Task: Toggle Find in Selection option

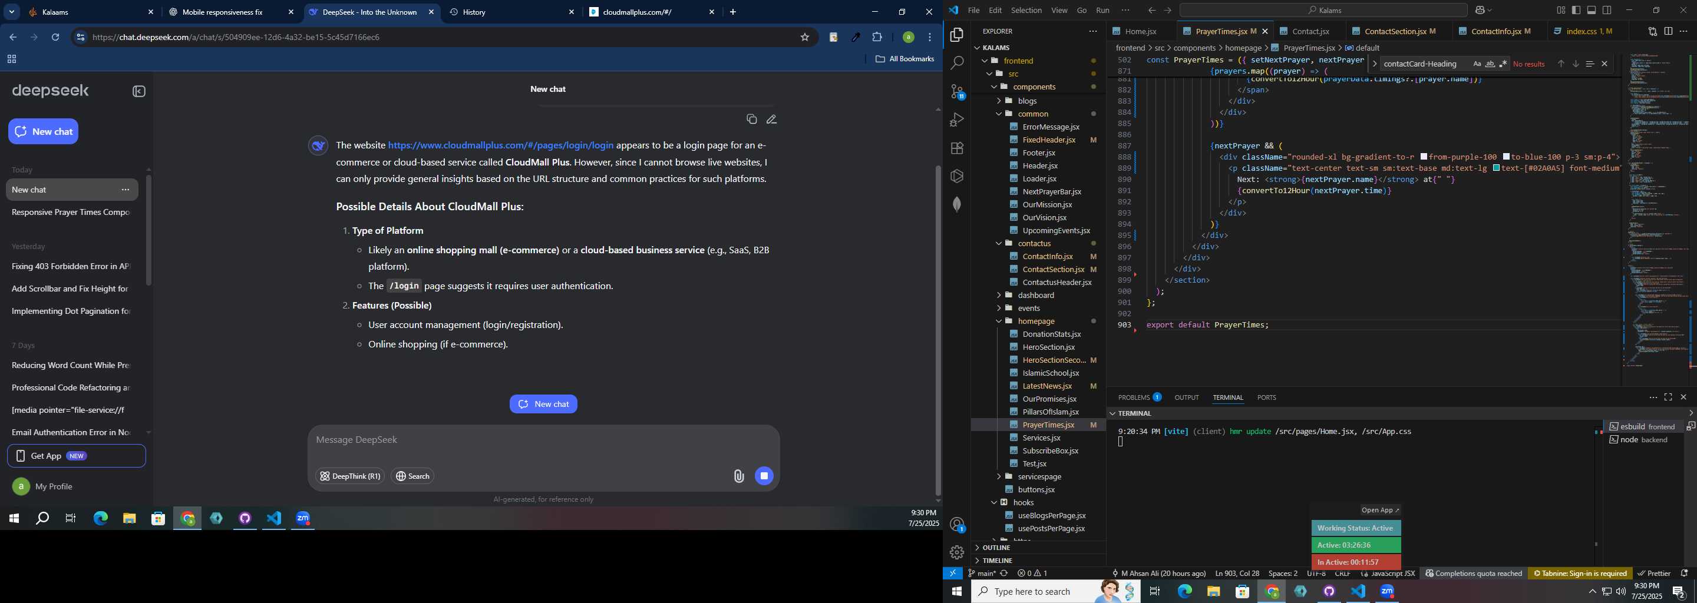Action: pos(1589,64)
